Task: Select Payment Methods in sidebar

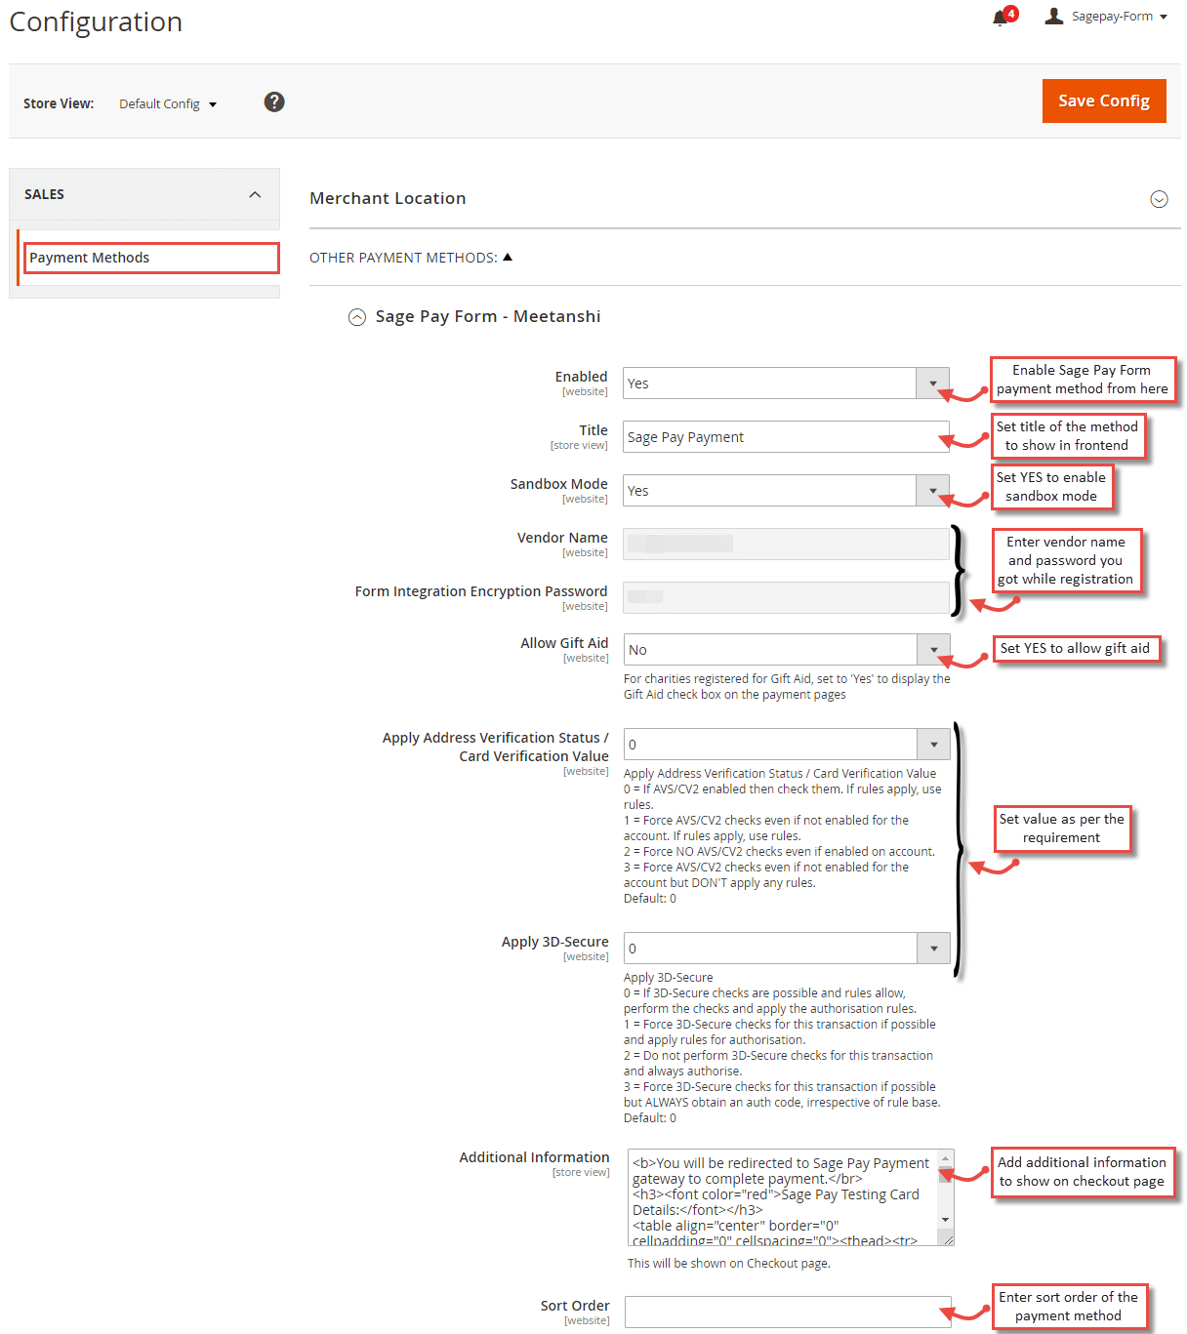Action: [x=151, y=258]
